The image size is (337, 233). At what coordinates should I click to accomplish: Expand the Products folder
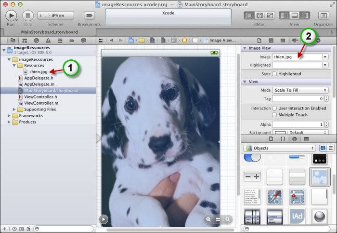click(x=9, y=122)
